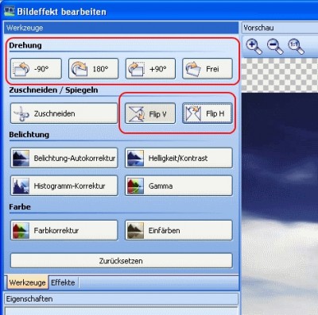
Task: Rotate image by -90 degrees
Action: point(36,69)
